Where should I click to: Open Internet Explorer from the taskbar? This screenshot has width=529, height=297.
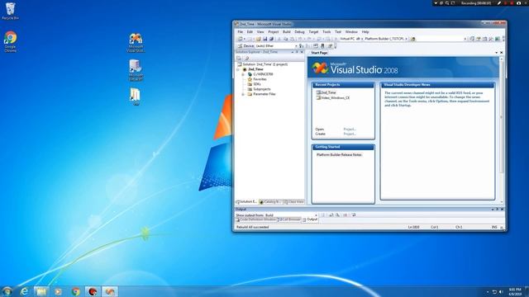point(24,291)
